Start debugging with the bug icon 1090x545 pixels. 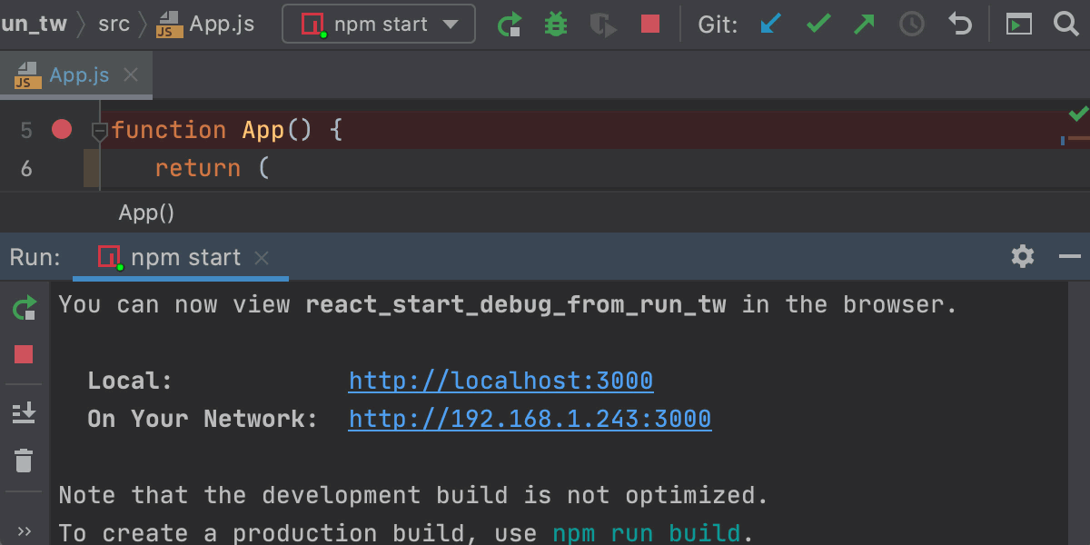coord(556,25)
